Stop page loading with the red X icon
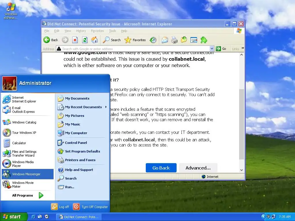This screenshot has width=295, height=221. (75, 40)
